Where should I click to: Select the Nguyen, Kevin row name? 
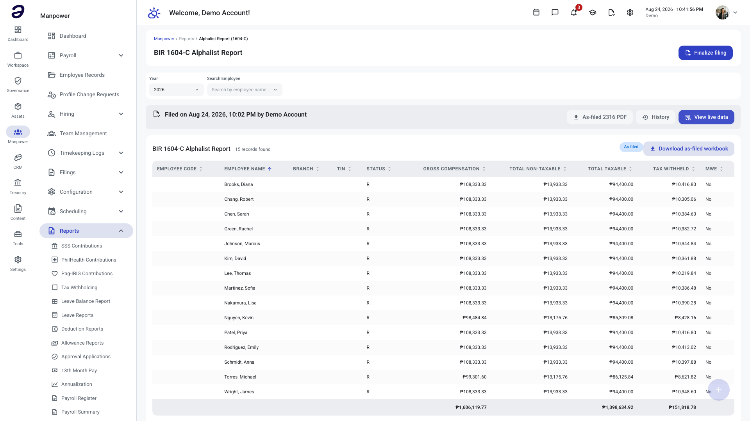pyautogui.click(x=239, y=318)
